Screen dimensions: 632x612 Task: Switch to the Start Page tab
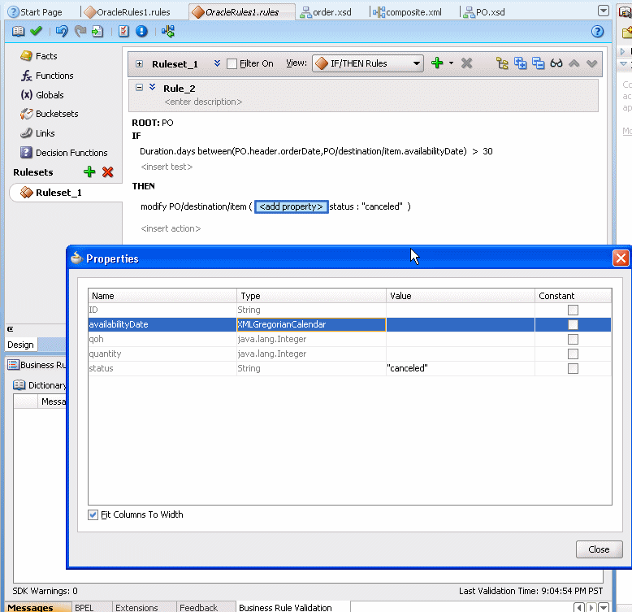[x=35, y=12]
